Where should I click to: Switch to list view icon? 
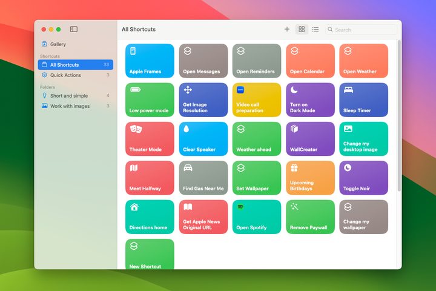click(x=315, y=29)
